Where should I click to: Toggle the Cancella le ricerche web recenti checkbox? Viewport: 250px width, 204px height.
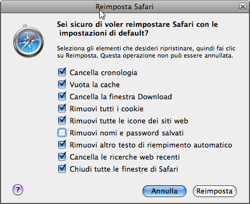point(62,157)
